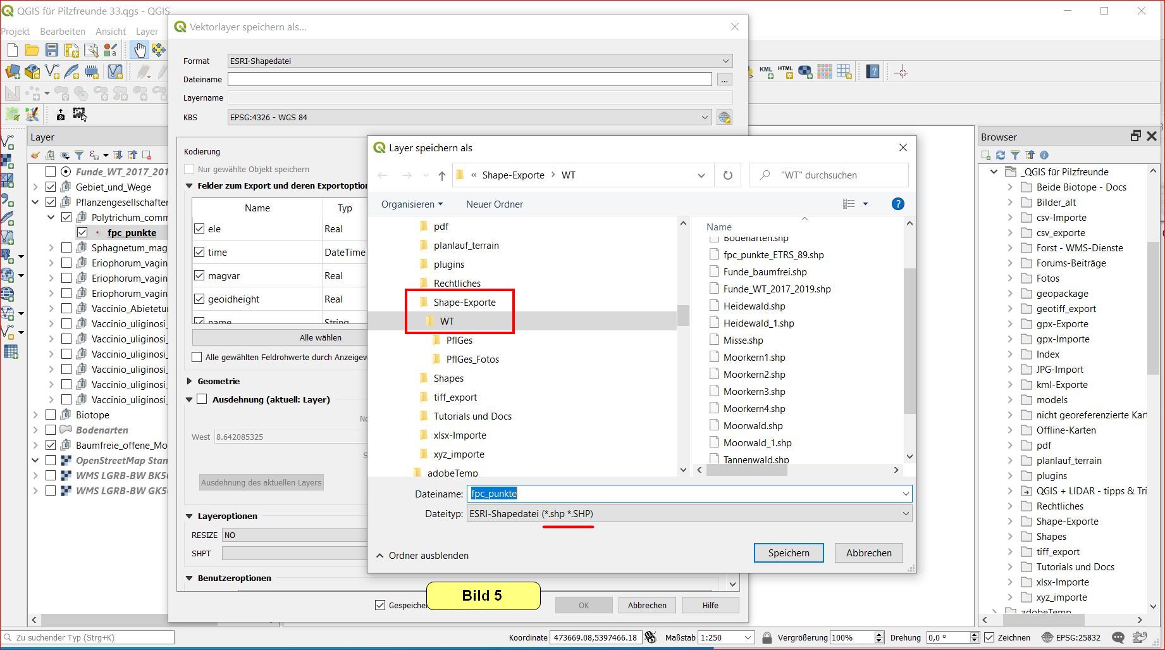The height and width of the screenshot is (650, 1165).
Task: Toggle visibility of the Biotope layer
Action: click(x=51, y=415)
